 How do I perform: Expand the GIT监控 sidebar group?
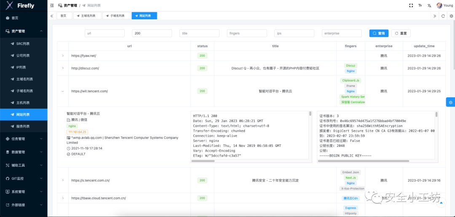click(x=24, y=178)
